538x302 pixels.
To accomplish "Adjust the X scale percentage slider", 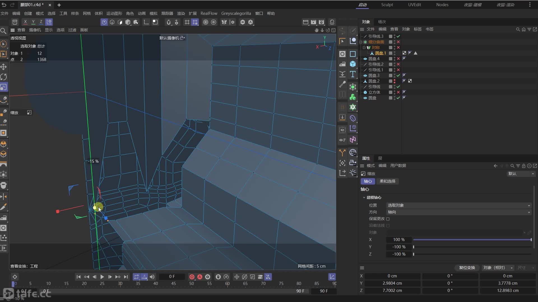I will point(472,240).
